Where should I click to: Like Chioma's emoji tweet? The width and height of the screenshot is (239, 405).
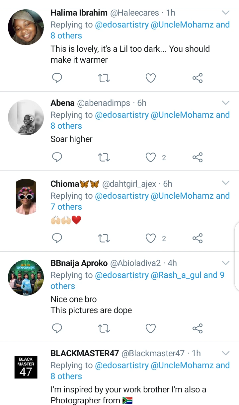tap(151, 238)
